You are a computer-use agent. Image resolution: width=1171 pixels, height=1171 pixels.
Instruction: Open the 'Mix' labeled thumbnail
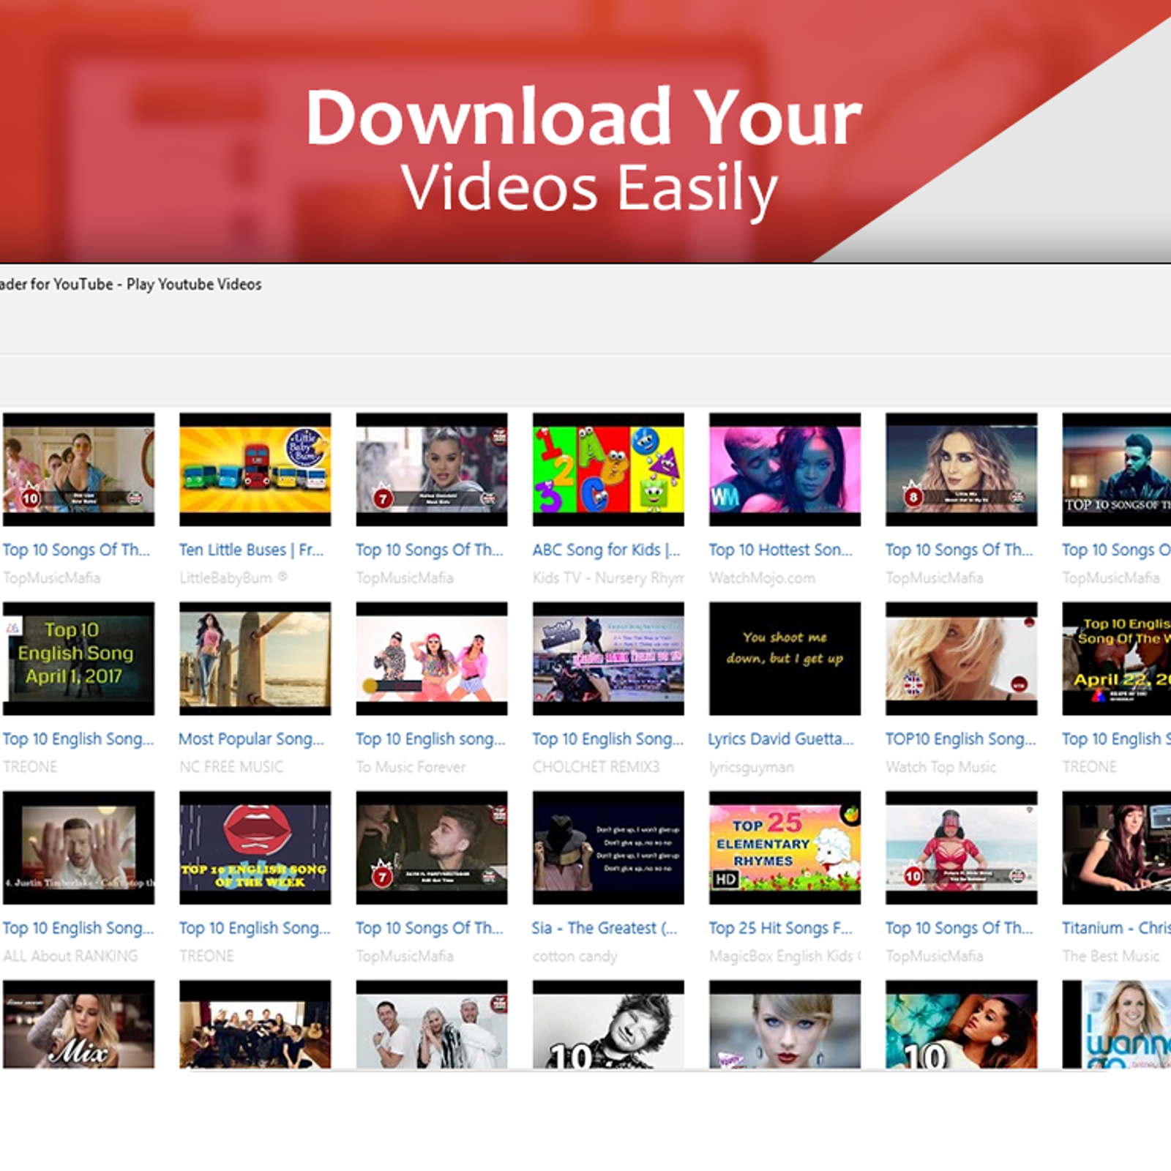click(78, 1025)
